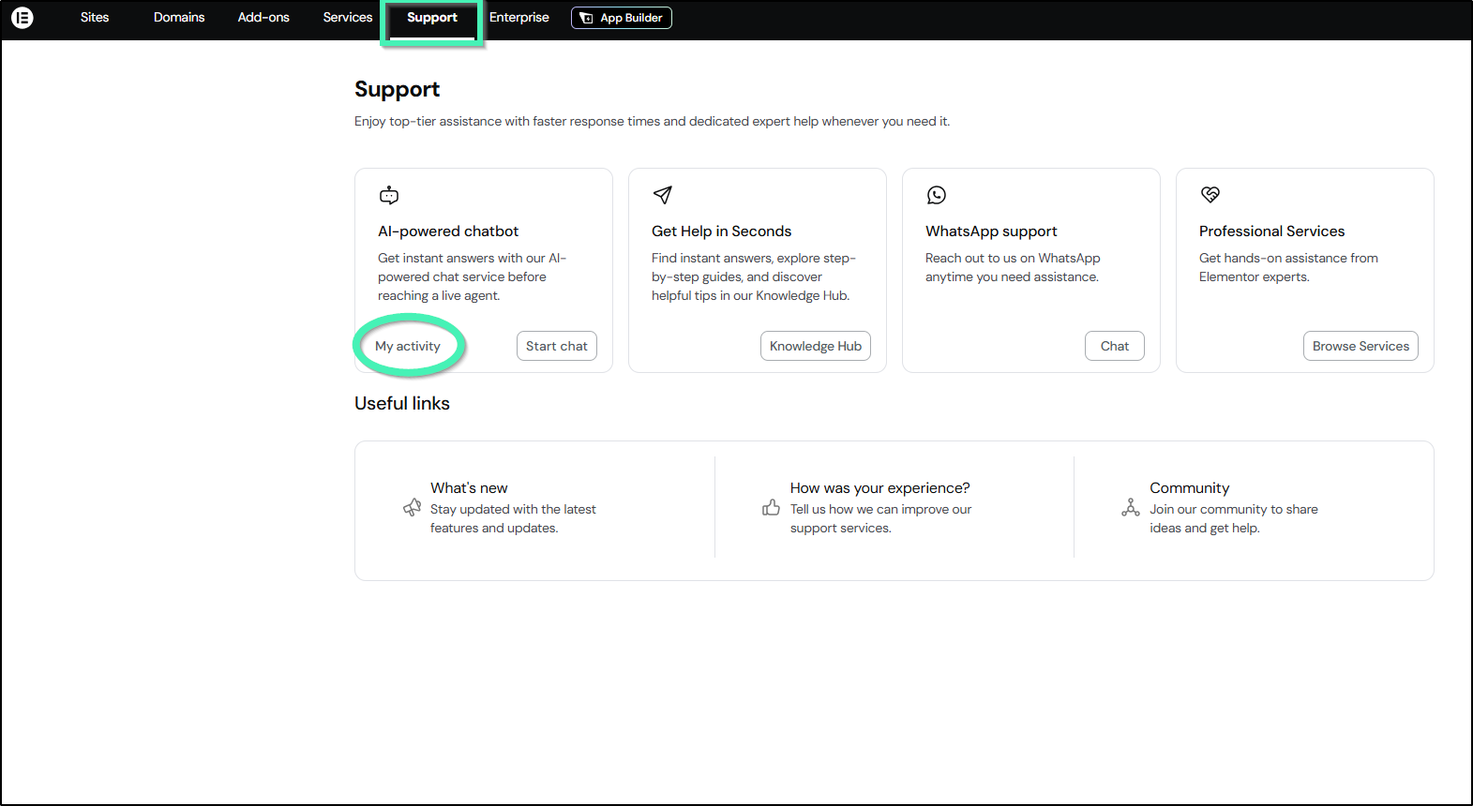This screenshot has height=806, width=1473.
Task: Open the Domains menu
Action: (x=179, y=18)
